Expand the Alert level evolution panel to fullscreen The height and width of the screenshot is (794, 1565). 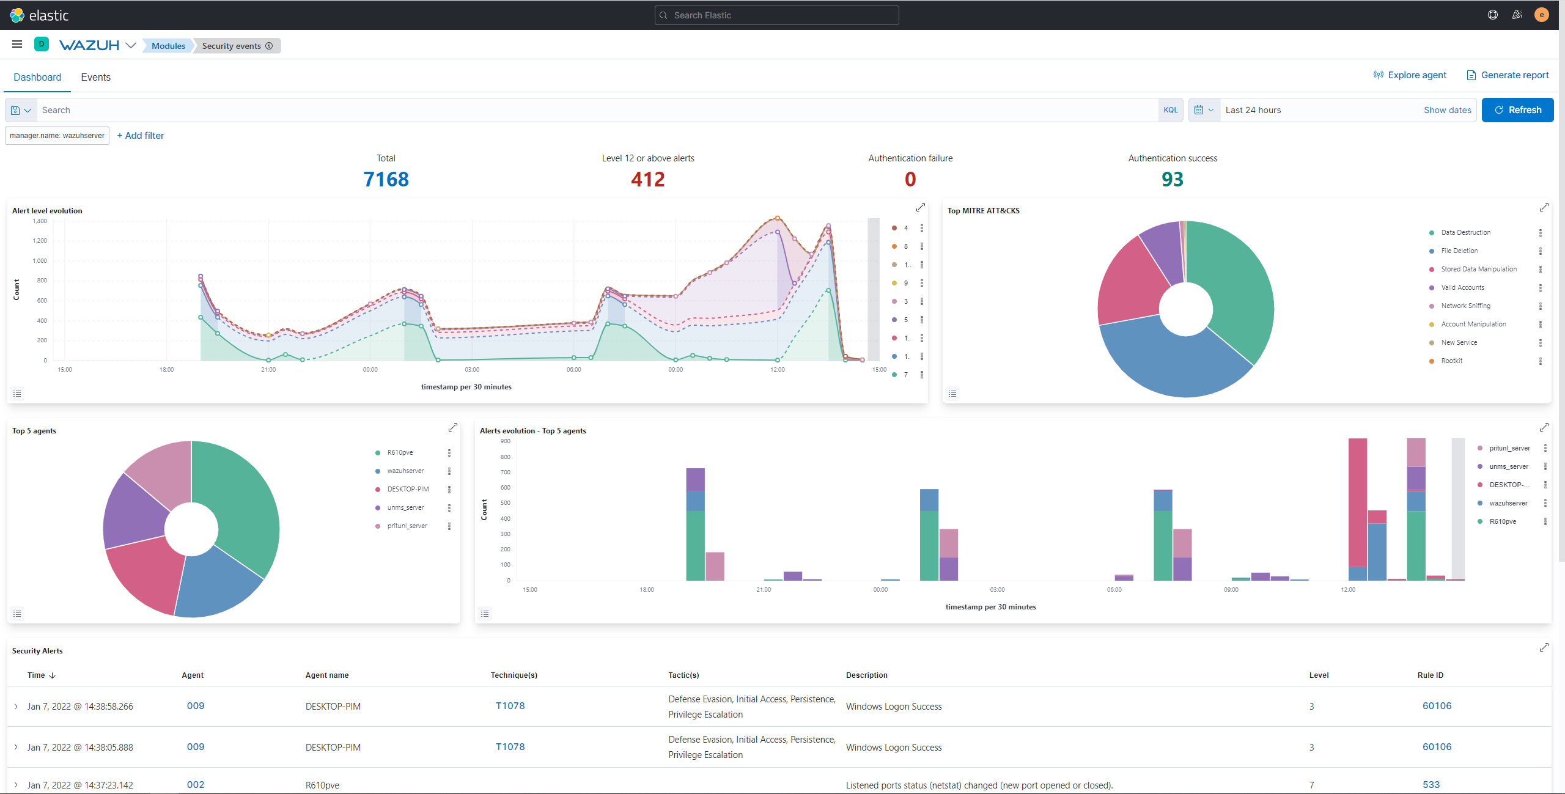click(920, 208)
